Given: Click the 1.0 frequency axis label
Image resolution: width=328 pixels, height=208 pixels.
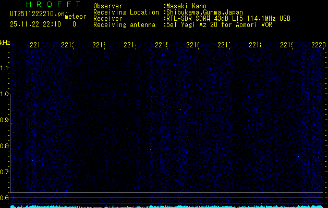Looking at the screenshot, I should pos(4,94).
